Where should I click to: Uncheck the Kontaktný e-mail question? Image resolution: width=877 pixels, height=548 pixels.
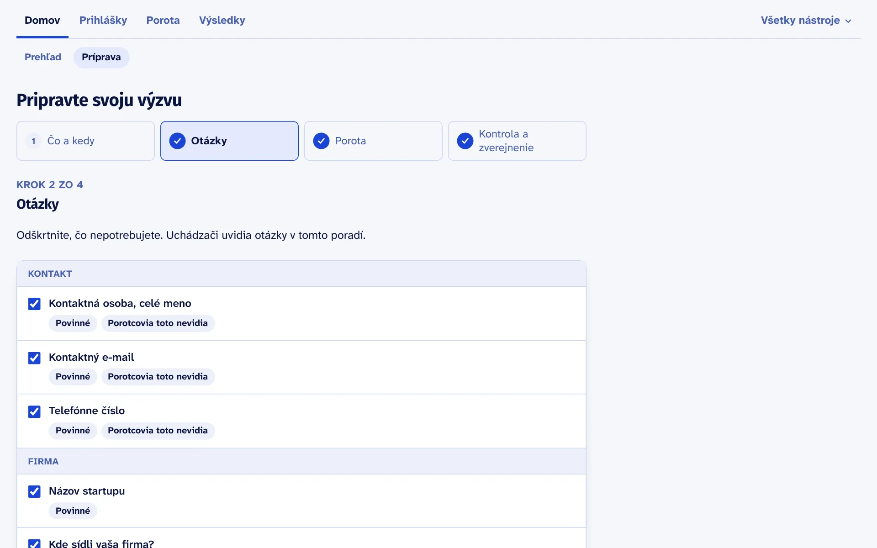(34, 358)
